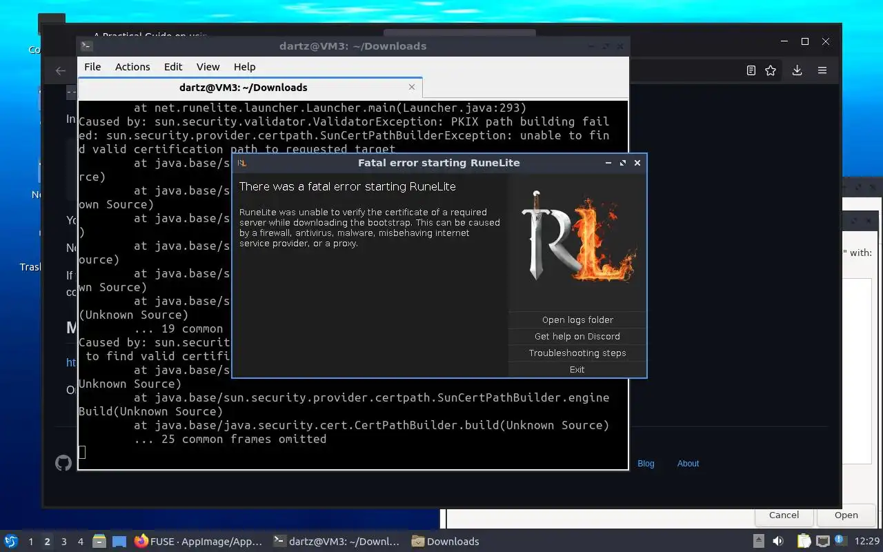Click the flaming RL RuneLite logo image

pyautogui.click(x=578, y=237)
